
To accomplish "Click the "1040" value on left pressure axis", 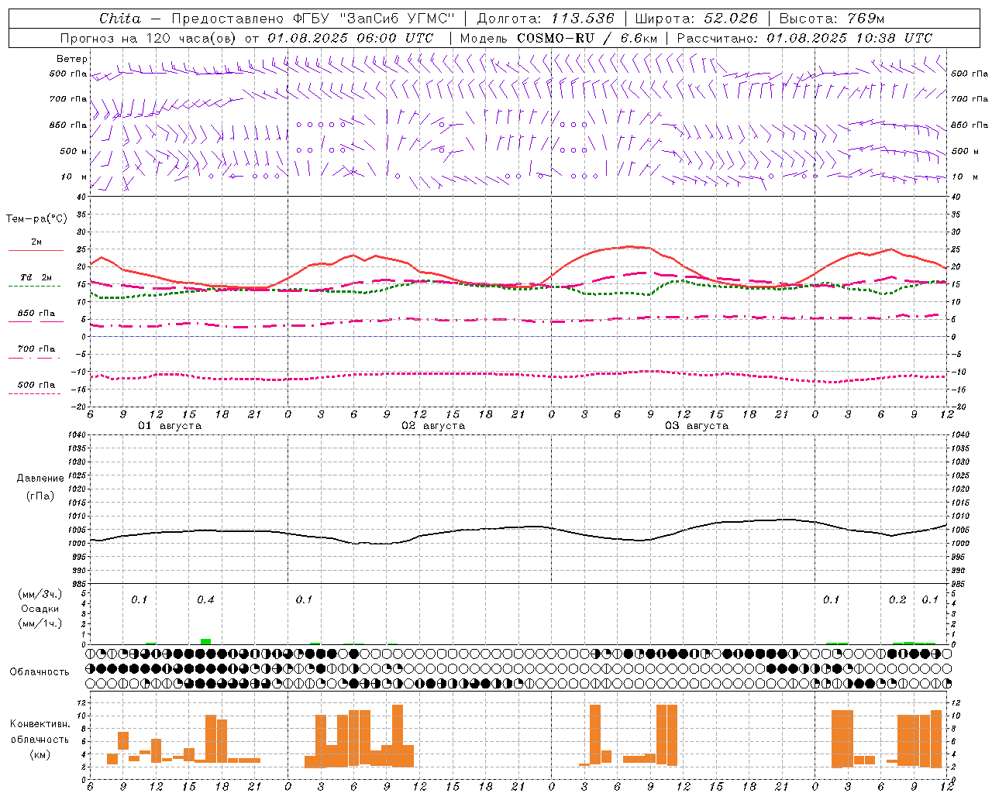I will coord(77,434).
